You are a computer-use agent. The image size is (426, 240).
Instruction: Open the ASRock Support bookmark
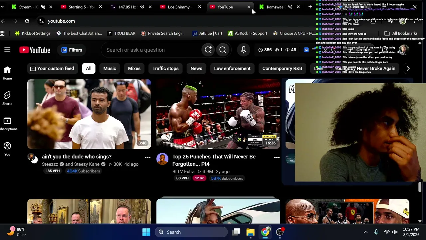tap(247, 33)
